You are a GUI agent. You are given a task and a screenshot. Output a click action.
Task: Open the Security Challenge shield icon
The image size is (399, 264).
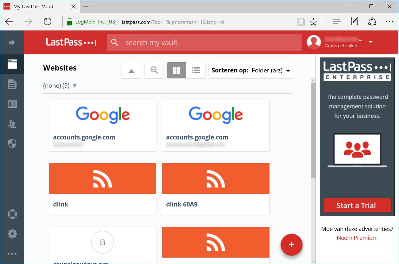(x=12, y=144)
